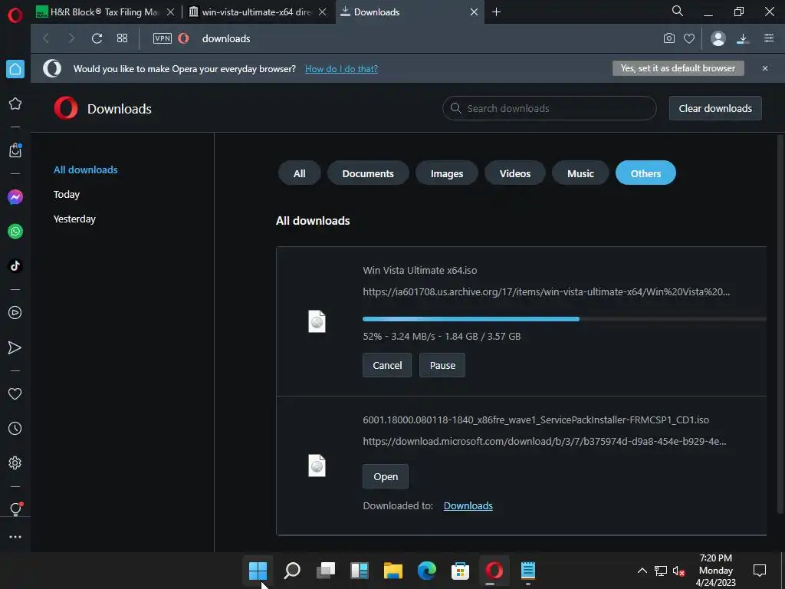This screenshot has width=785, height=589.
Task: Open the Speed Dial grid icon
Action: (122, 38)
